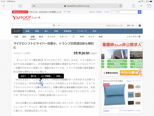Click the Yahoo! ショッピング banner logo

[x=20, y=12]
